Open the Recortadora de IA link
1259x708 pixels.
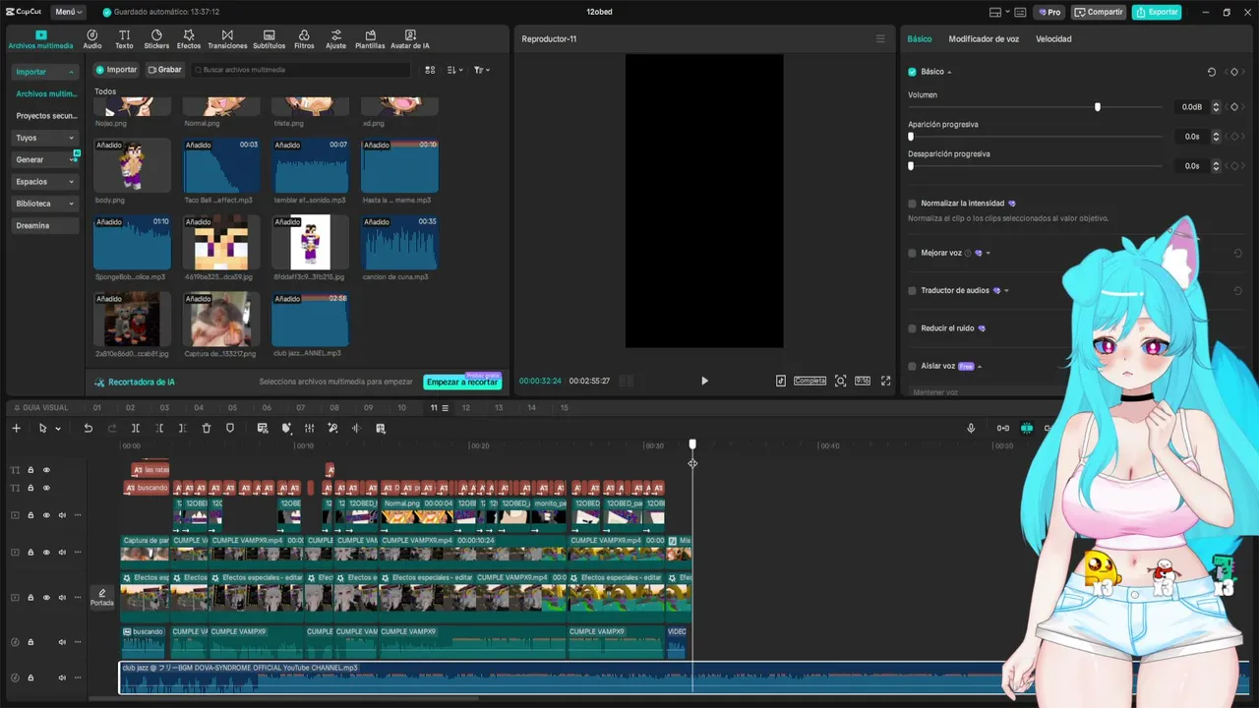point(135,382)
